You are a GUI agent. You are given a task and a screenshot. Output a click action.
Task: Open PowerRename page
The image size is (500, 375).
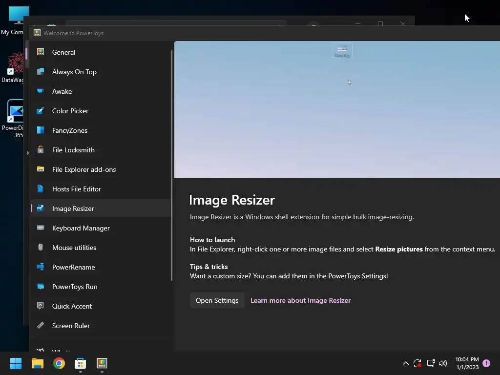pos(101,267)
